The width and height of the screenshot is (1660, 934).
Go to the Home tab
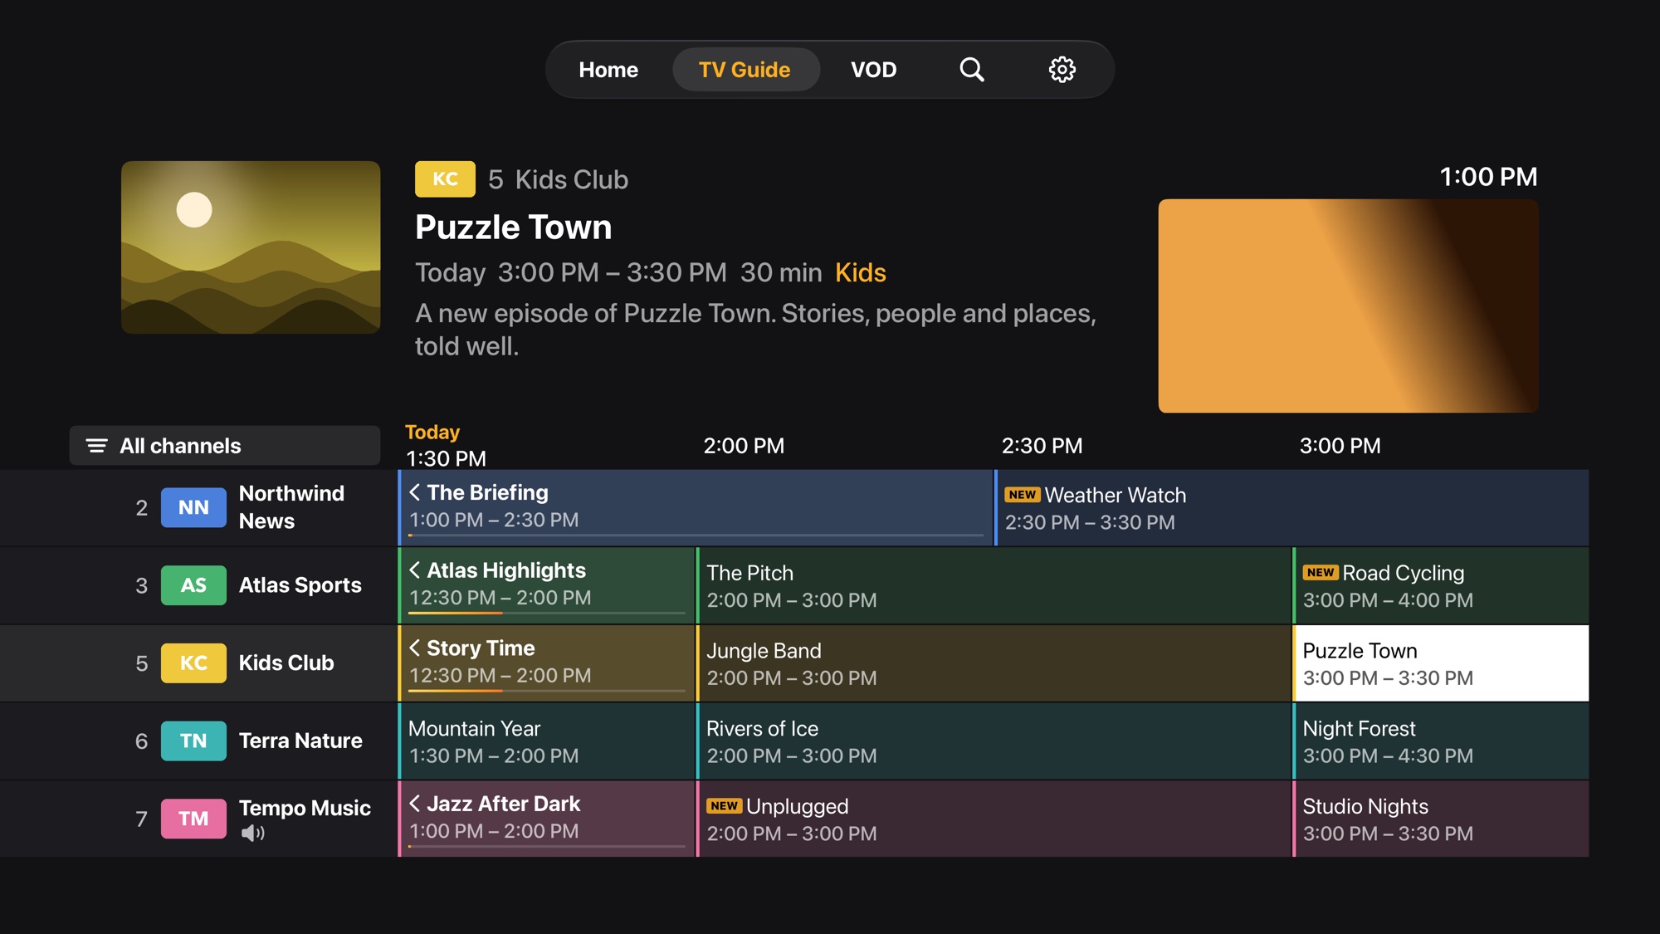click(x=608, y=70)
